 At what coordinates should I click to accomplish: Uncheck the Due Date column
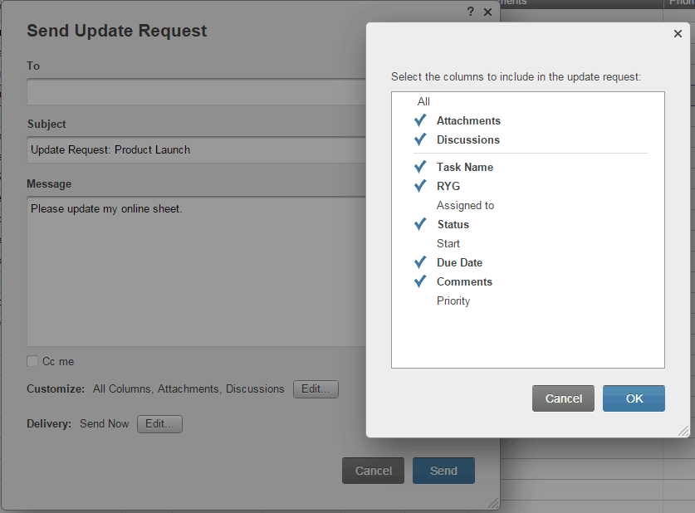coord(420,262)
